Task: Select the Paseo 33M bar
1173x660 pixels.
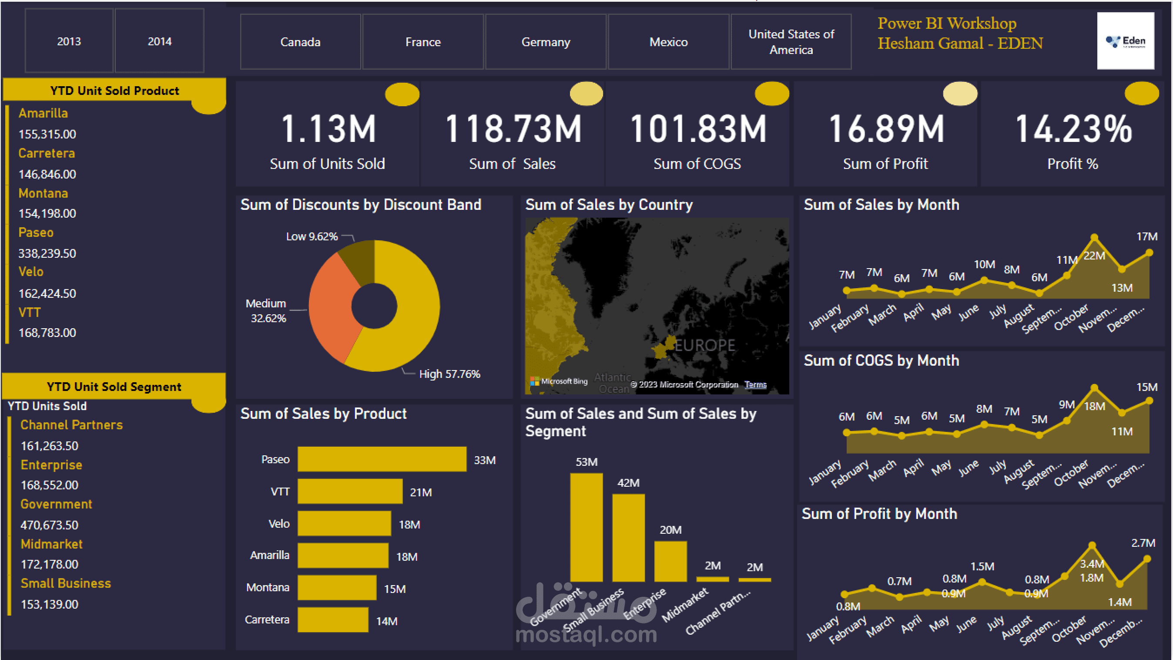Action: [382, 459]
